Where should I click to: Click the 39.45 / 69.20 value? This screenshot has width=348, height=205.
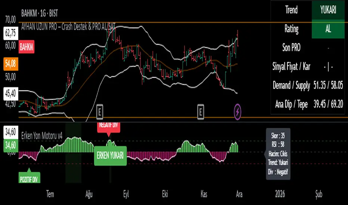pyautogui.click(x=328, y=104)
